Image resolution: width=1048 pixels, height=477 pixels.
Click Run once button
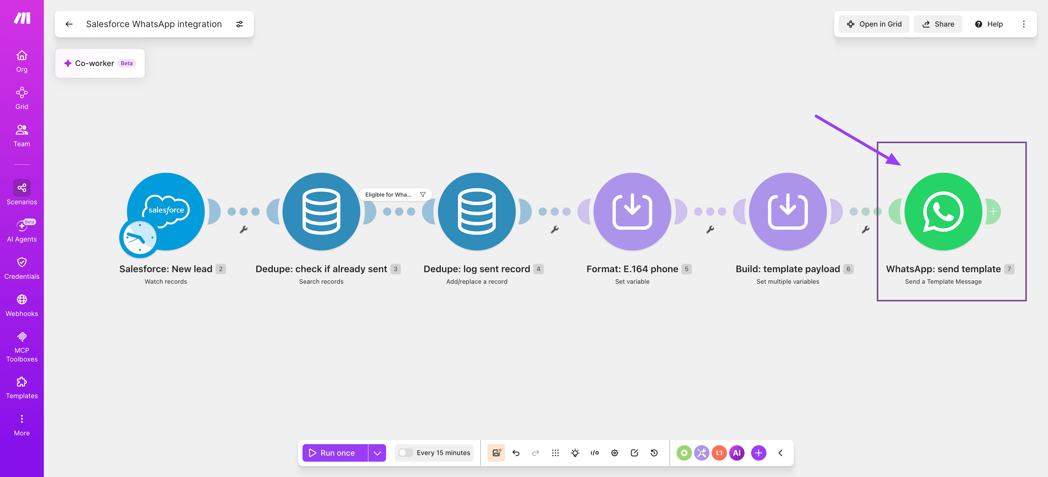(x=335, y=453)
